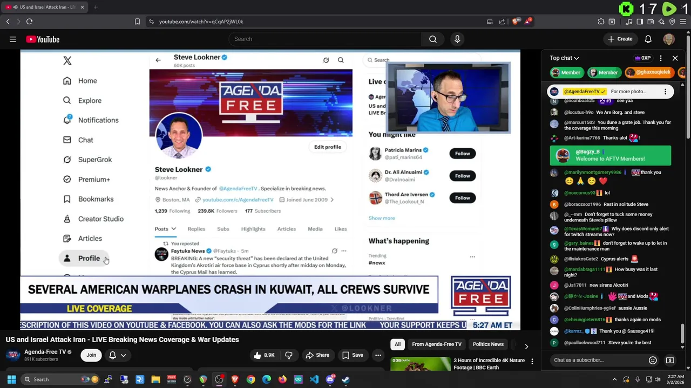Toggle the Brave sidebar panel
This screenshot has width=691, height=388.
[640, 22]
